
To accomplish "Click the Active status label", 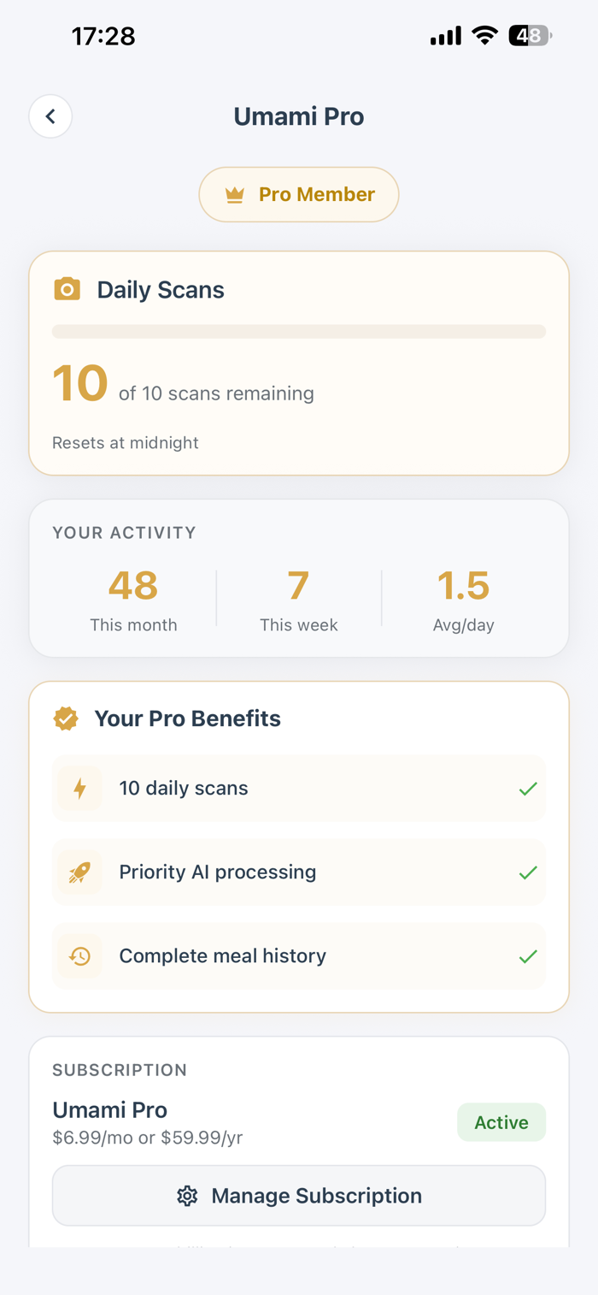I will [x=501, y=1122].
